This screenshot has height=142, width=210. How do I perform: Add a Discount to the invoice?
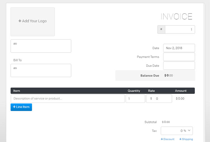coord(167,139)
